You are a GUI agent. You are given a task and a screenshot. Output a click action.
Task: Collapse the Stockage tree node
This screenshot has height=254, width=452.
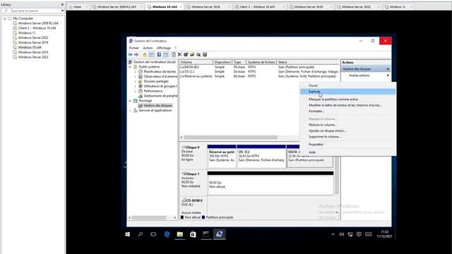(130, 101)
